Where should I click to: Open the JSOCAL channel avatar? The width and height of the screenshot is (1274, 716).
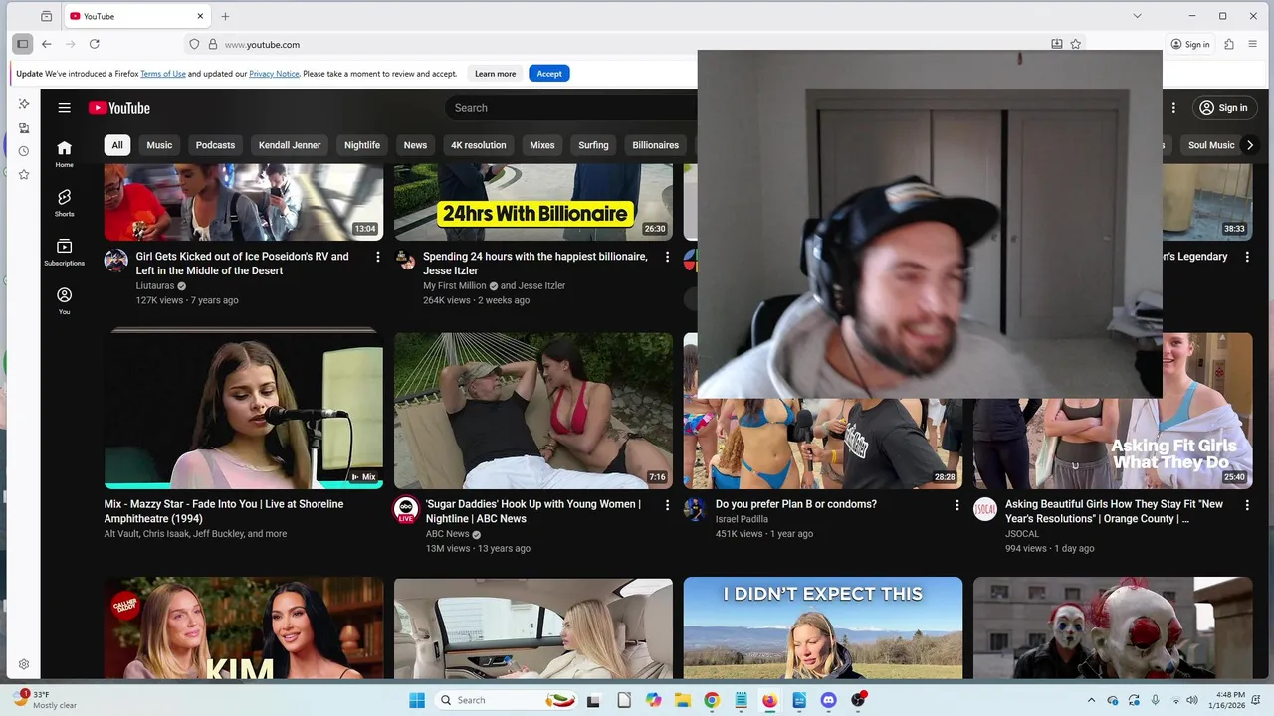tap(985, 509)
